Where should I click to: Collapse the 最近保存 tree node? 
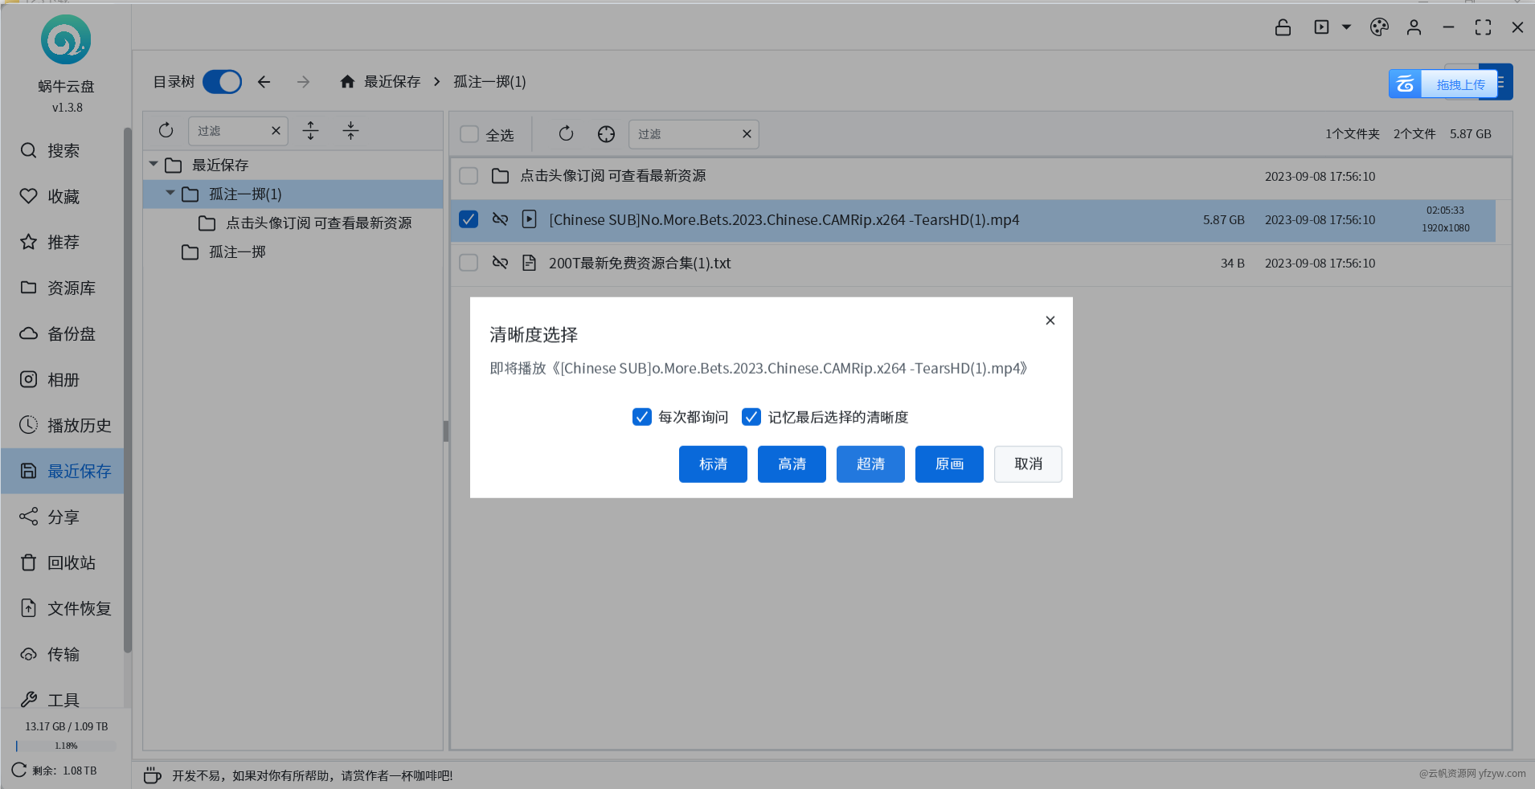pos(153,164)
